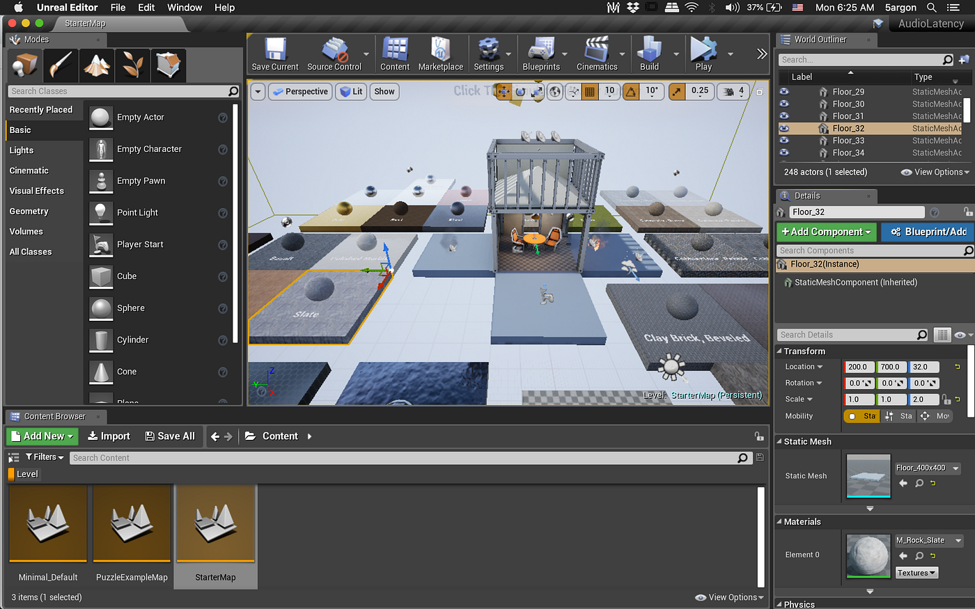Screen dimensions: 975x609
Task: Open camera speed 4 dropdown
Action: click(x=735, y=91)
